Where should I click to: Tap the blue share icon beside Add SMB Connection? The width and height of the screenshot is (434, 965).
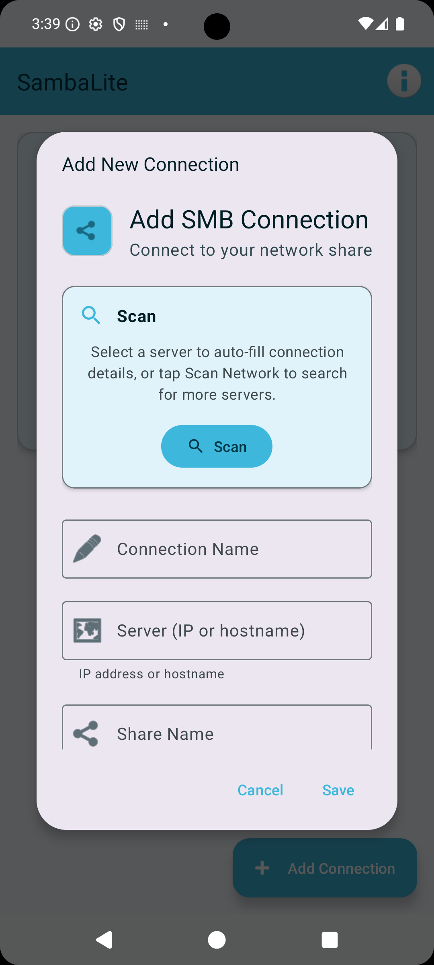(87, 231)
